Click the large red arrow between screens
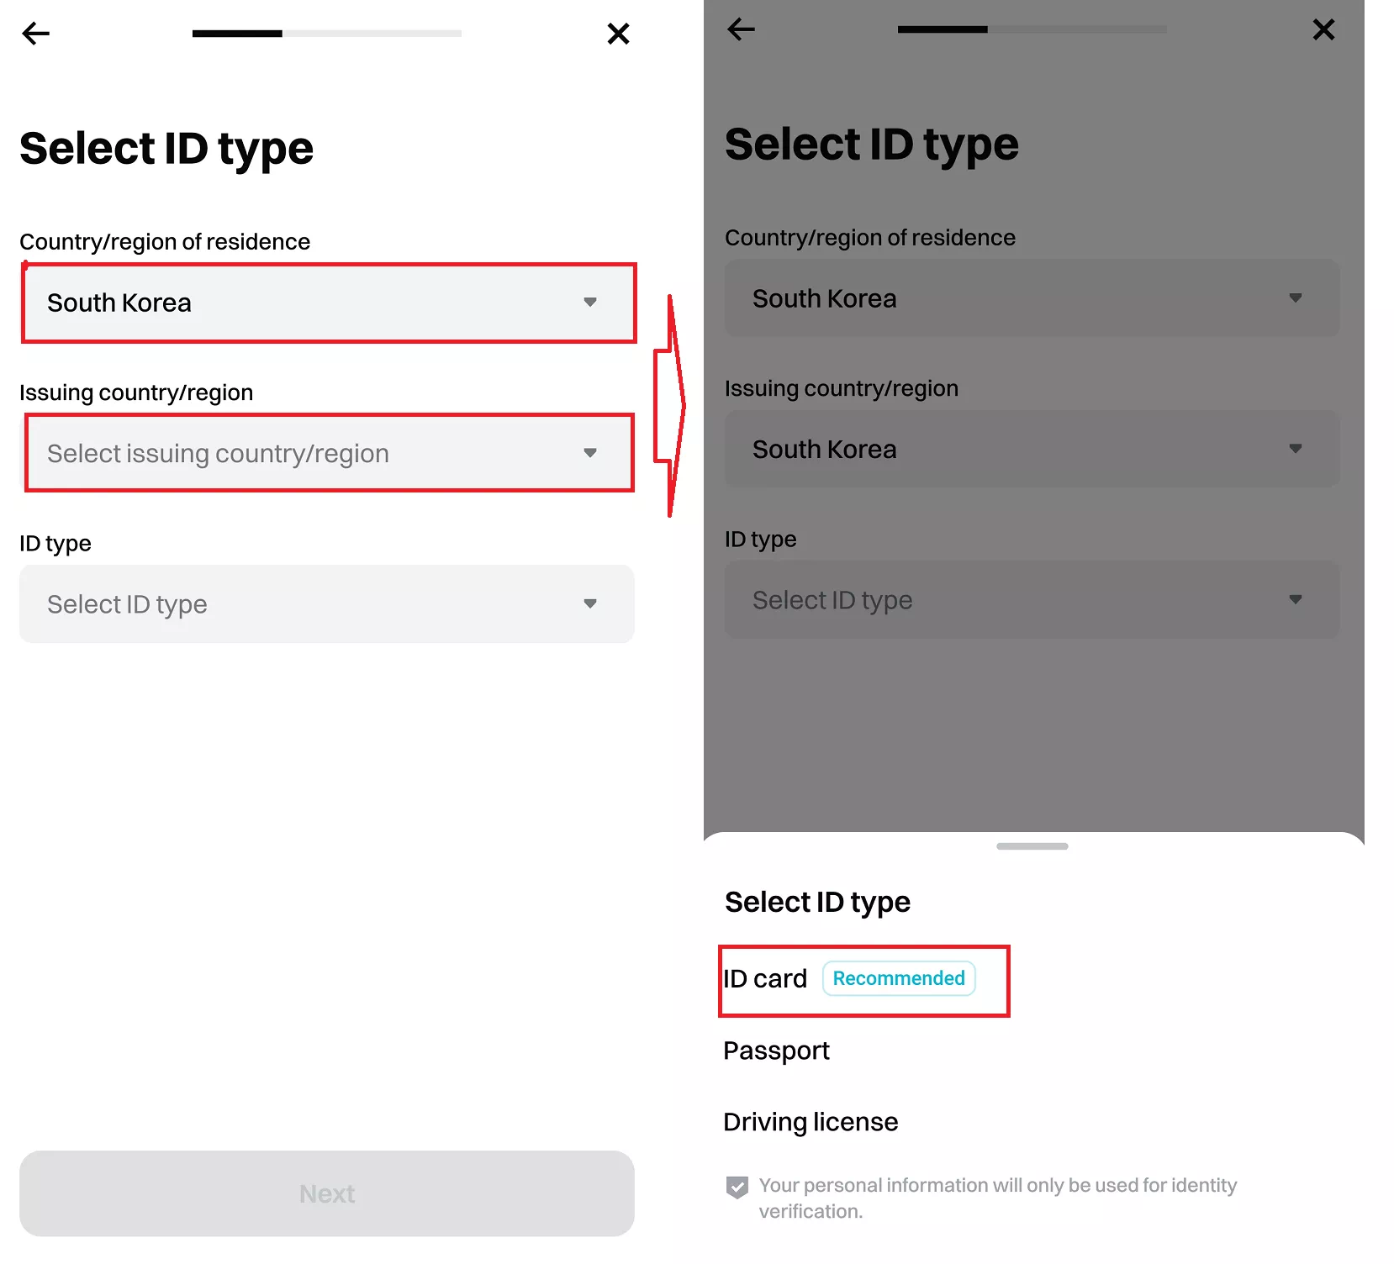This screenshot has width=1394, height=1264. [x=670, y=406]
